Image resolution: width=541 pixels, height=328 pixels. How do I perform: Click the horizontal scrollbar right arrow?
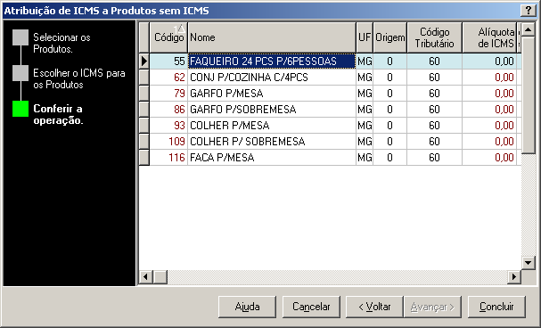[514, 276]
